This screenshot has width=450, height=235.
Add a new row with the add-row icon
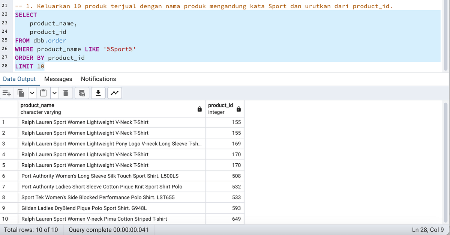click(x=6, y=93)
